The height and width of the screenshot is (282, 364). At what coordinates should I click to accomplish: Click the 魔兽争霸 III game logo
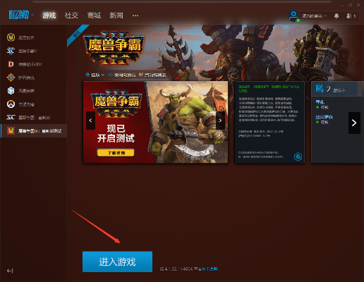tap(114, 49)
